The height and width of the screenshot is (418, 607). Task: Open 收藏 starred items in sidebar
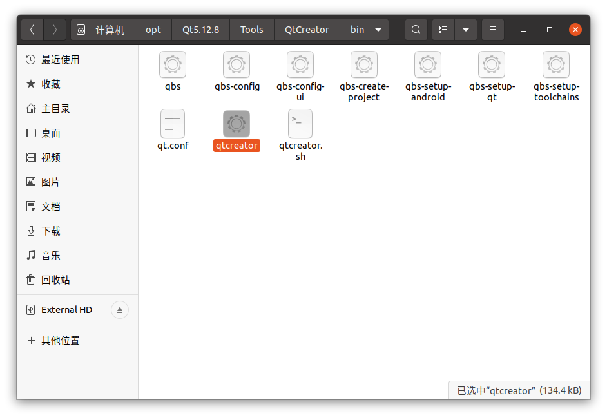click(x=77, y=84)
